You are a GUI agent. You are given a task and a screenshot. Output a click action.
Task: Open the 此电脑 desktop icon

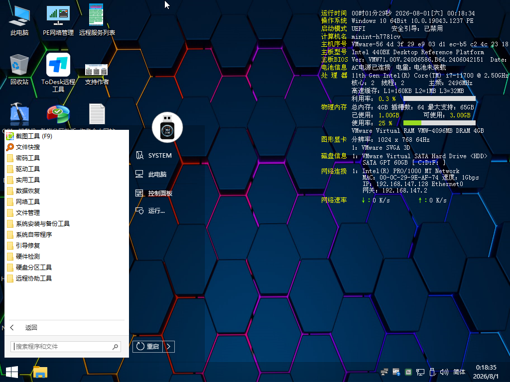point(19,20)
